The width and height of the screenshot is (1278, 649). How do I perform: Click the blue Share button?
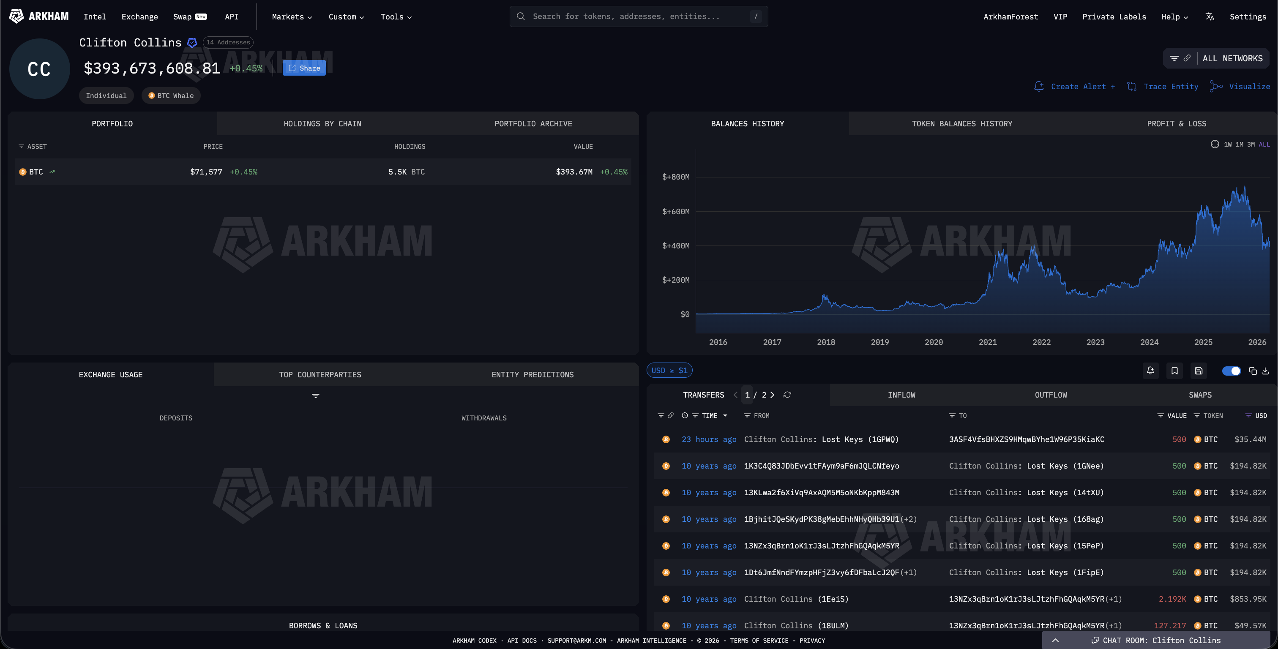[x=304, y=68]
